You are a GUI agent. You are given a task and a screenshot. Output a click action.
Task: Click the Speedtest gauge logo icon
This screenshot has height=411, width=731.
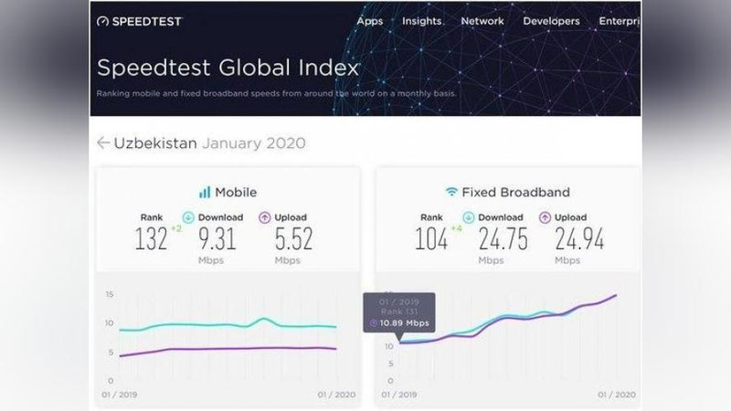click(102, 21)
